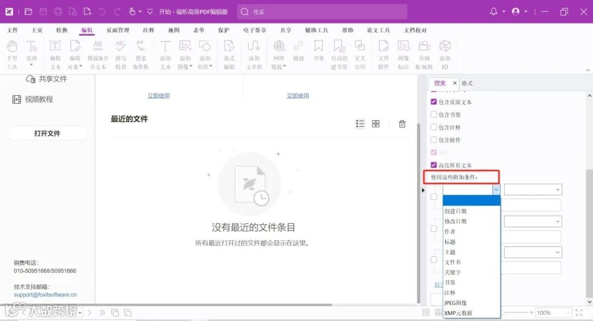This screenshot has width=593, height=321.
Task: Toggle the 高亮所有文本 checkbox
Action: coord(434,165)
